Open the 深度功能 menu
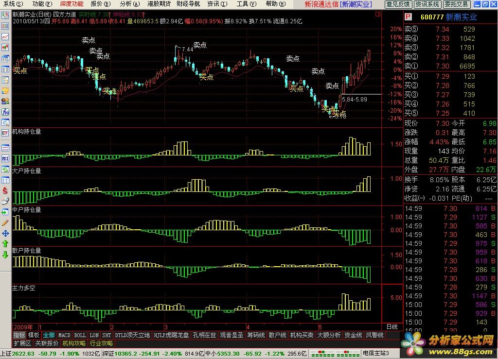 (x=71, y=4)
